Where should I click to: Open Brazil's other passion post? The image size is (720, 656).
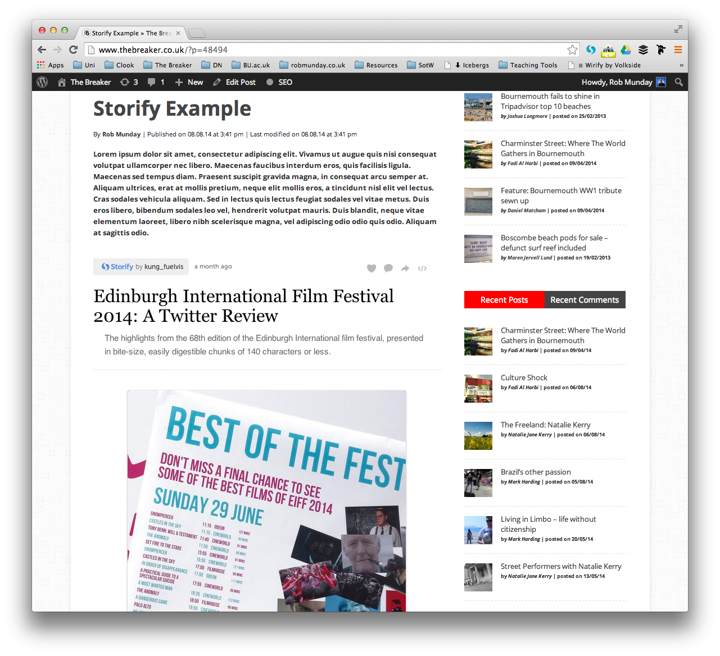tap(536, 472)
